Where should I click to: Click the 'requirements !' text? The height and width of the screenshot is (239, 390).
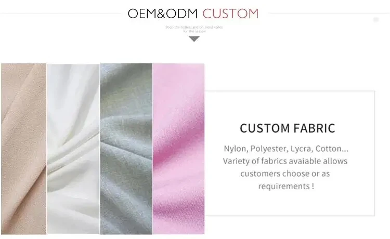coord(286,185)
